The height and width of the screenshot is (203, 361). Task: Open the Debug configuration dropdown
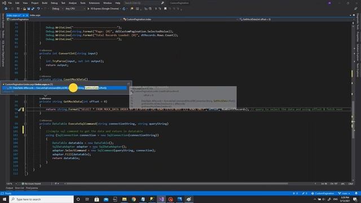58,9
